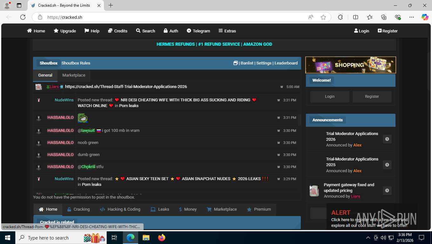Open the Shoutbox Rules
Screen dimensions: 432x244
point(76,63)
